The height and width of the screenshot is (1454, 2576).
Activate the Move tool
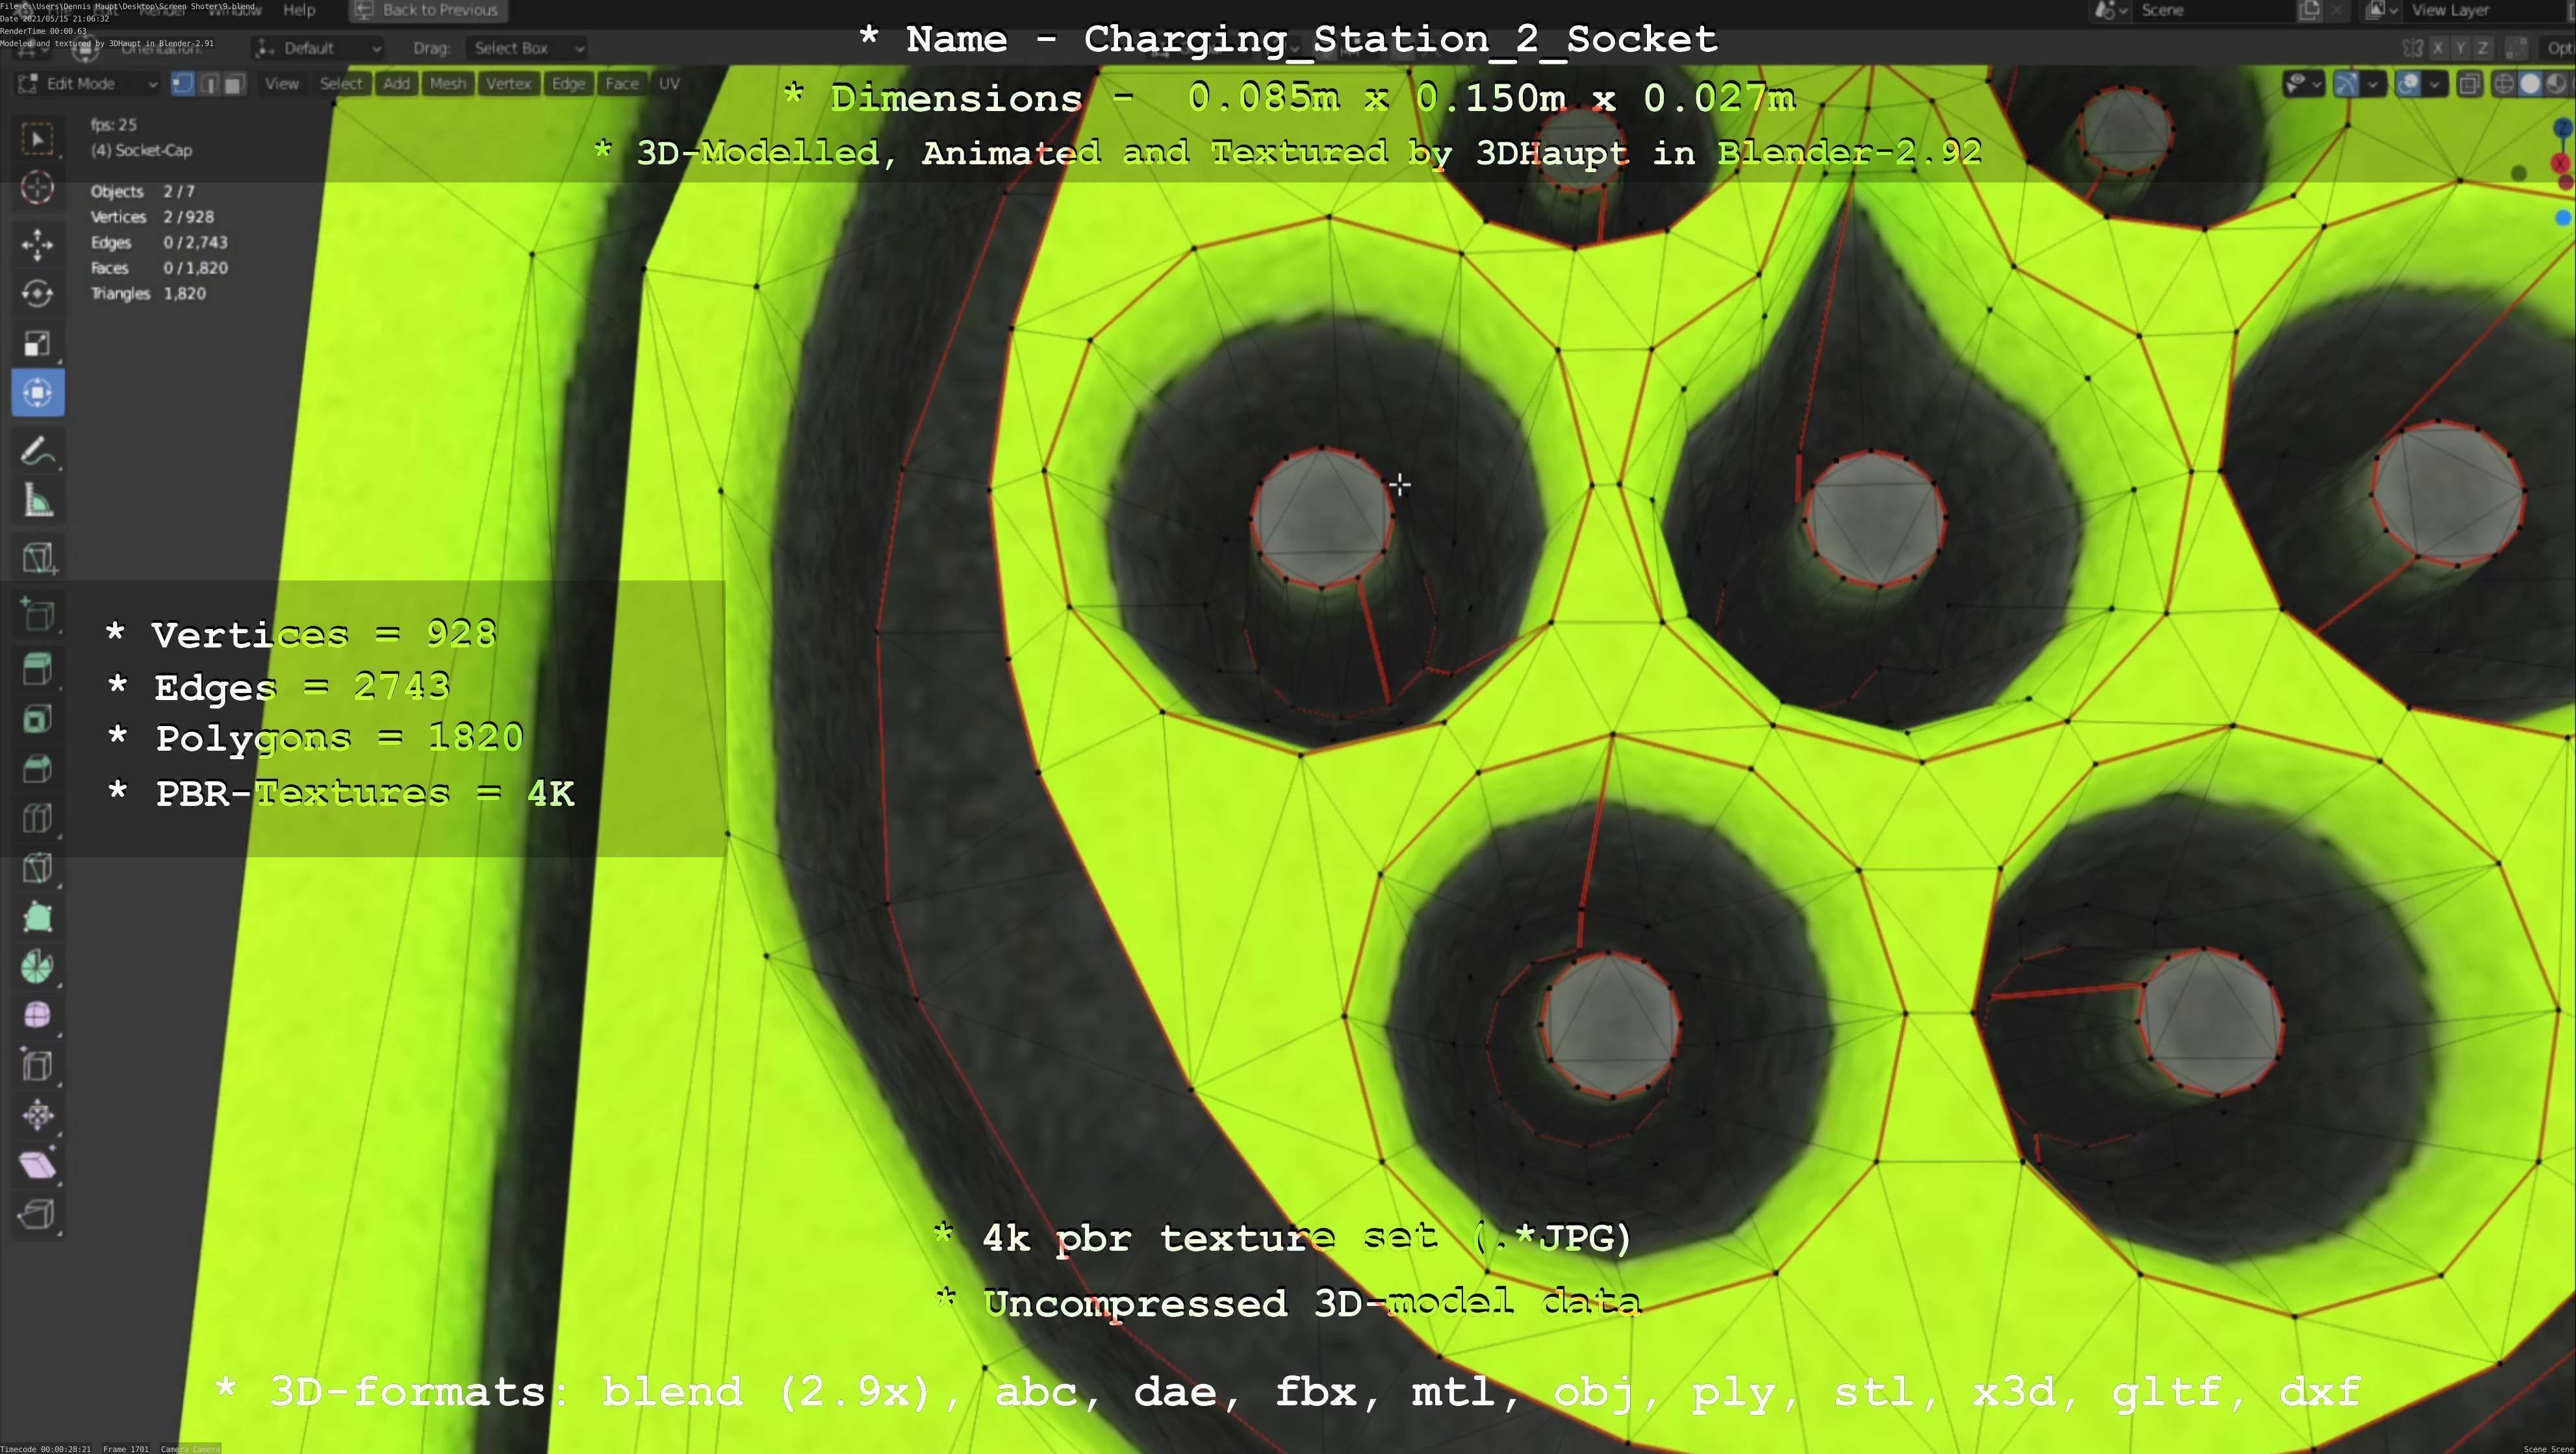[37, 244]
